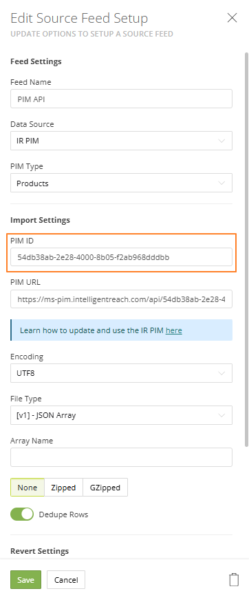Screen dimensions: 249x600
Task: Expand the File Type dropdown
Action: coord(121,415)
